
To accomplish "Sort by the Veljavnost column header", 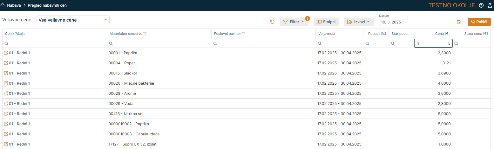I will [x=327, y=34].
